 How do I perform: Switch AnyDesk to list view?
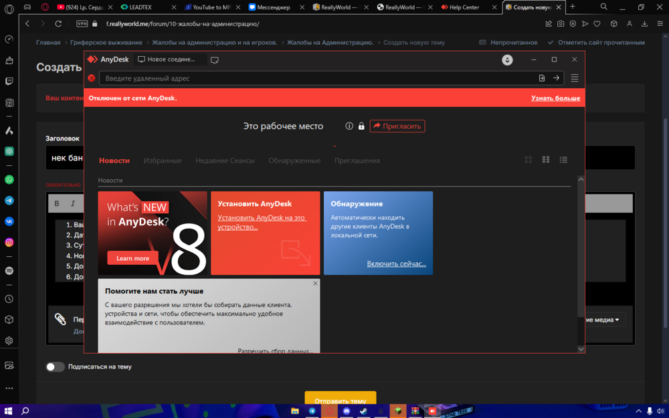(563, 160)
